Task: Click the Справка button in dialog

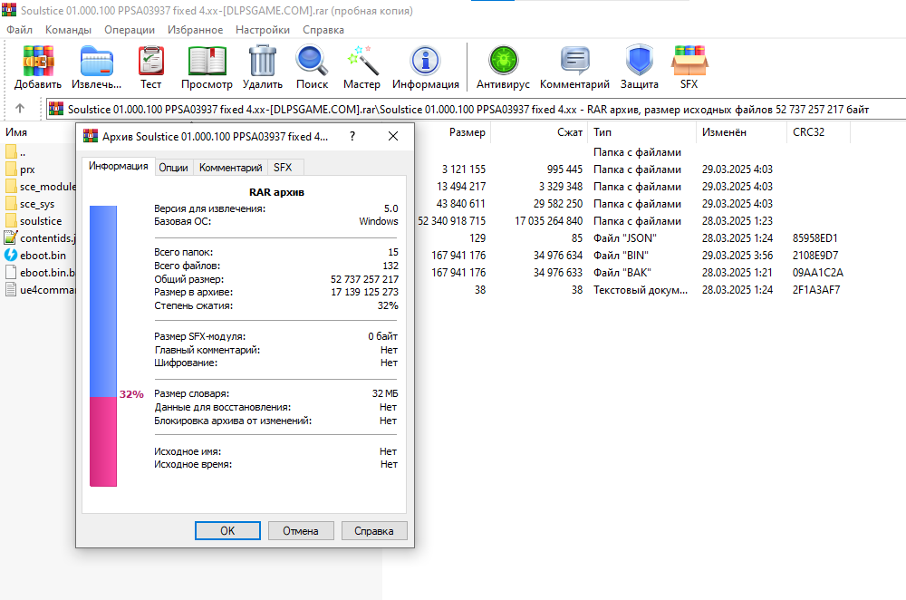Action: (x=373, y=530)
